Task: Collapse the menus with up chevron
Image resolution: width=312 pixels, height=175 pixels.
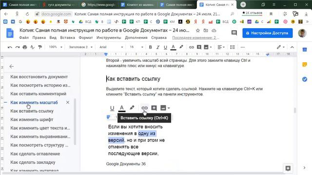Action: [292, 47]
